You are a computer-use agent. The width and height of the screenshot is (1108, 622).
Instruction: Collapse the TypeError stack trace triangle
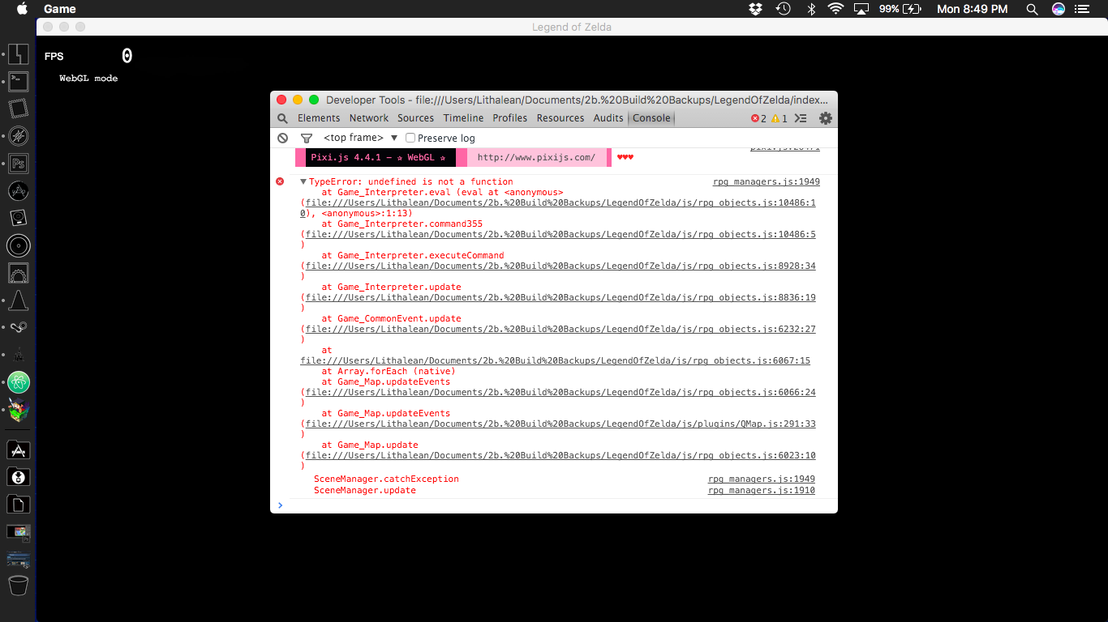303,182
